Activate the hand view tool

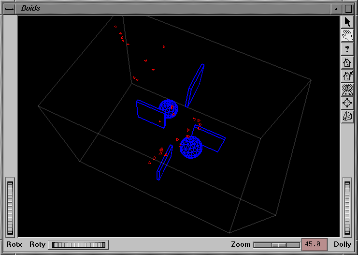click(347, 36)
